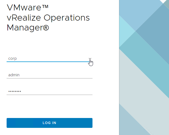This screenshot has width=169, height=135.
Task: Click the admin username field
Action: click(x=50, y=75)
